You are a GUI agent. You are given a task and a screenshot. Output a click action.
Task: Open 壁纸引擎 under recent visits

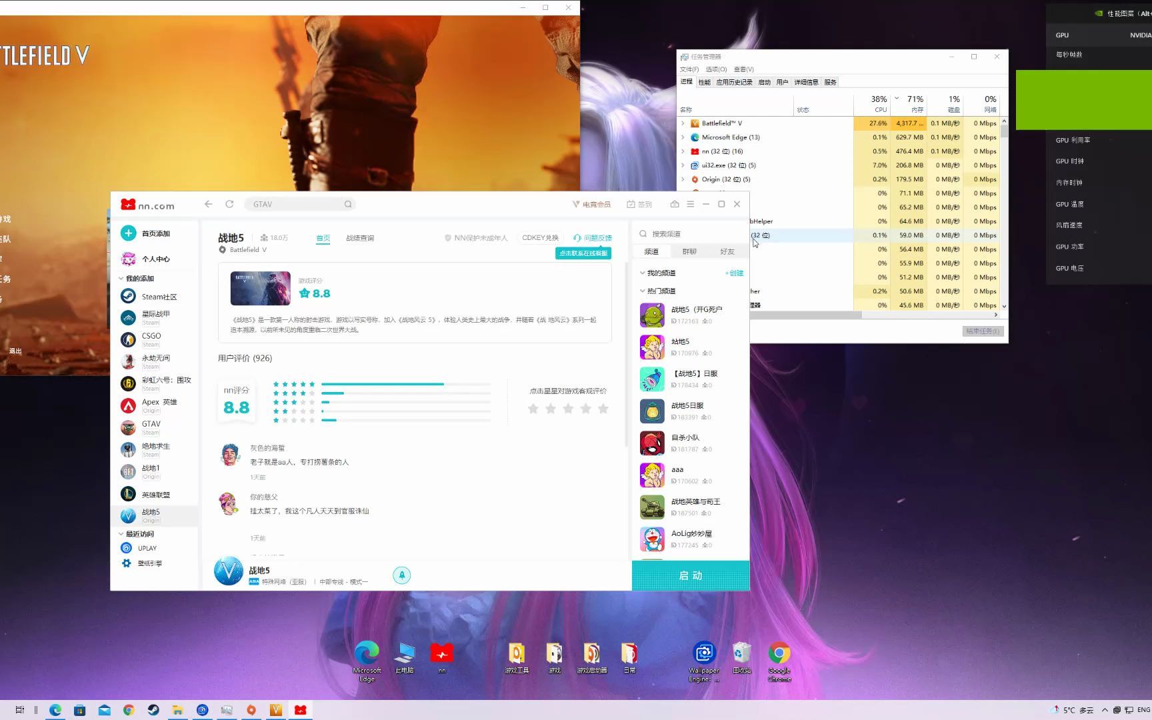149,563
